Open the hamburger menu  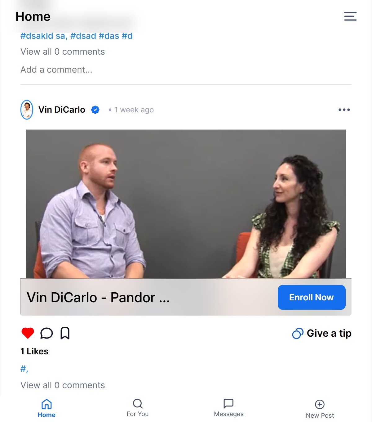[x=350, y=16]
